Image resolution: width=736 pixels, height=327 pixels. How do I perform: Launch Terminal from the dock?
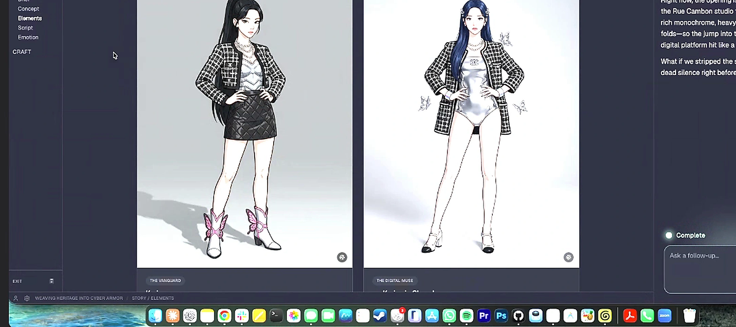(276, 316)
